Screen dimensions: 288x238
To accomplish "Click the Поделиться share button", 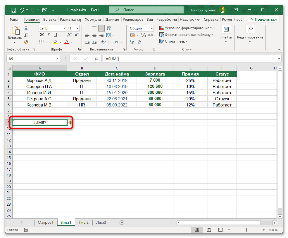I will click(263, 20).
